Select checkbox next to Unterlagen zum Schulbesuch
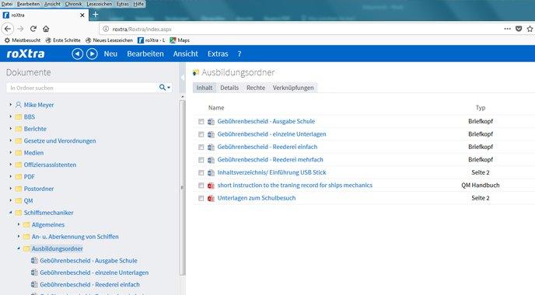Screen dimensions: 535x295 [201, 198]
